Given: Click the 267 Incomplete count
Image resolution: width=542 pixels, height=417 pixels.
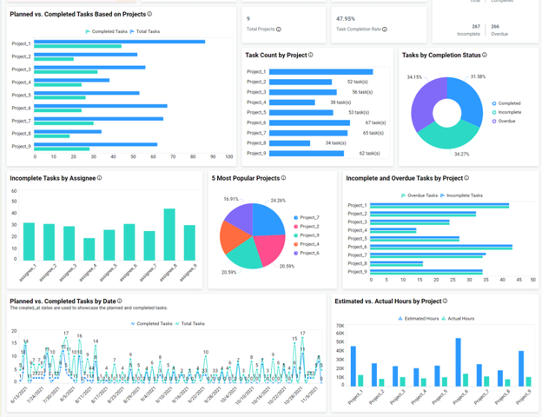Looking at the screenshot, I should (476, 27).
